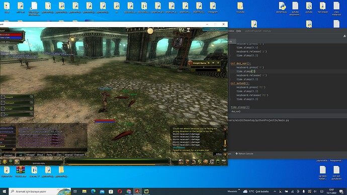
Task: Click the lightning bolt icon in game menu bar
Action: 199,162
